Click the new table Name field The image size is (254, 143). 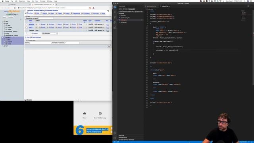coord(40,43)
